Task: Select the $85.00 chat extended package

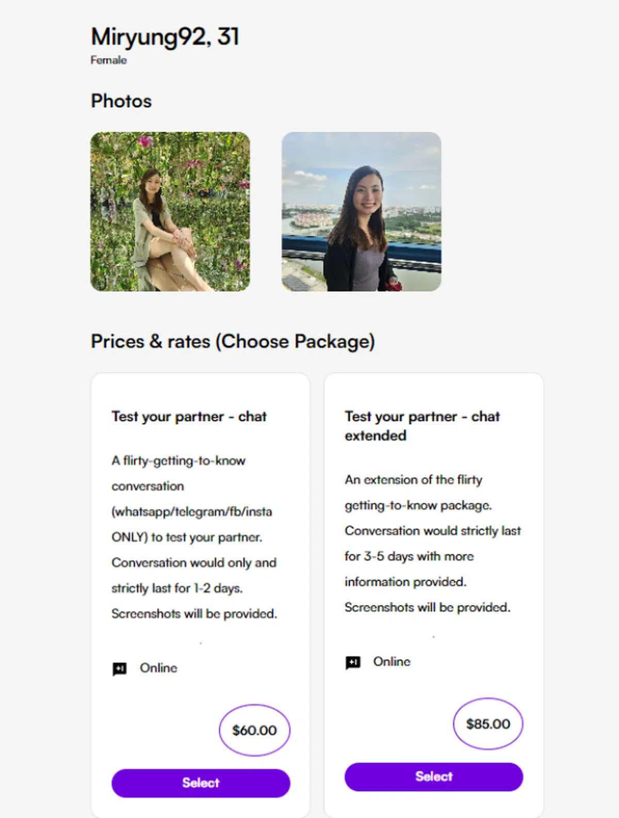Action: (434, 777)
